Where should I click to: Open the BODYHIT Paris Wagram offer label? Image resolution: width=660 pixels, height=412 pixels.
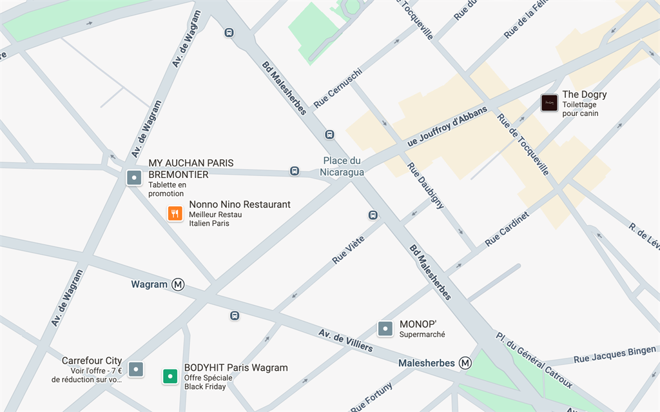[x=236, y=377]
